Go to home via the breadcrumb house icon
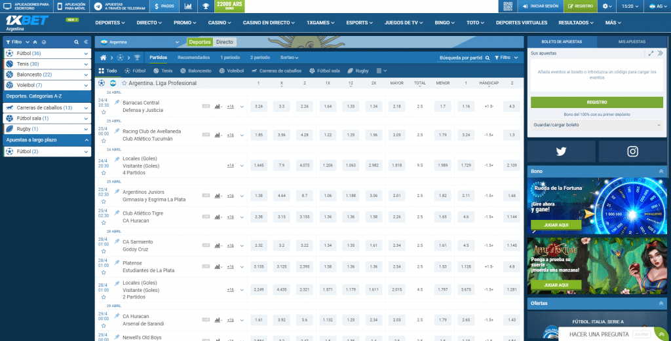 pos(103,57)
